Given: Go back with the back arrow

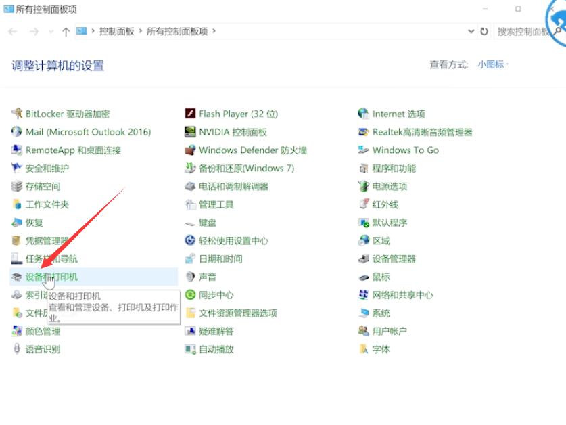Looking at the screenshot, I should [13, 32].
